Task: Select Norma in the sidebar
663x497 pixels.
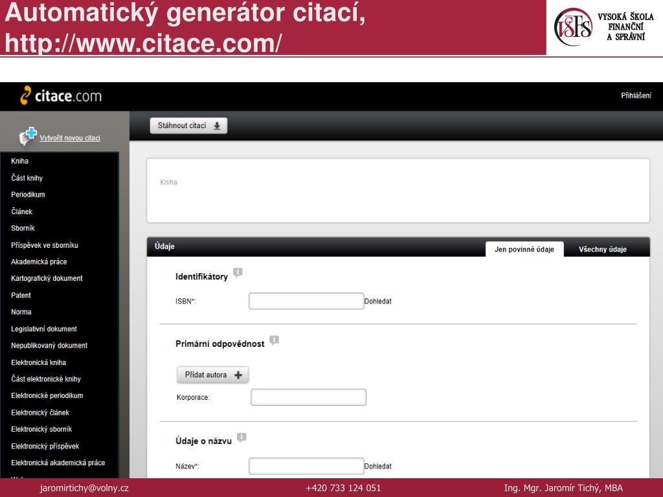Action: click(21, 312)
